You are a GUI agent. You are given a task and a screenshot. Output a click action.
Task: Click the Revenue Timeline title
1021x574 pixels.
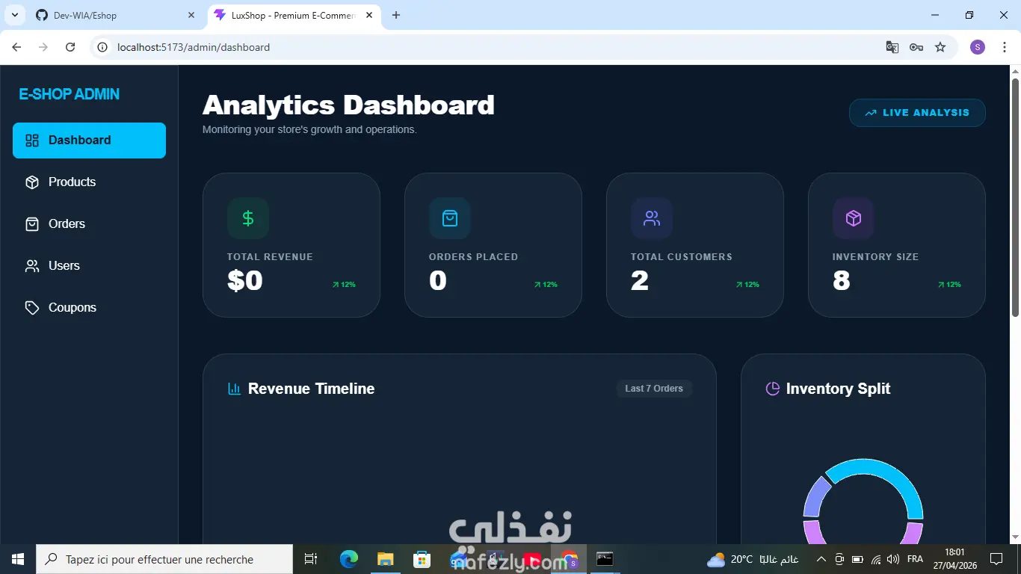click(311, 389)
